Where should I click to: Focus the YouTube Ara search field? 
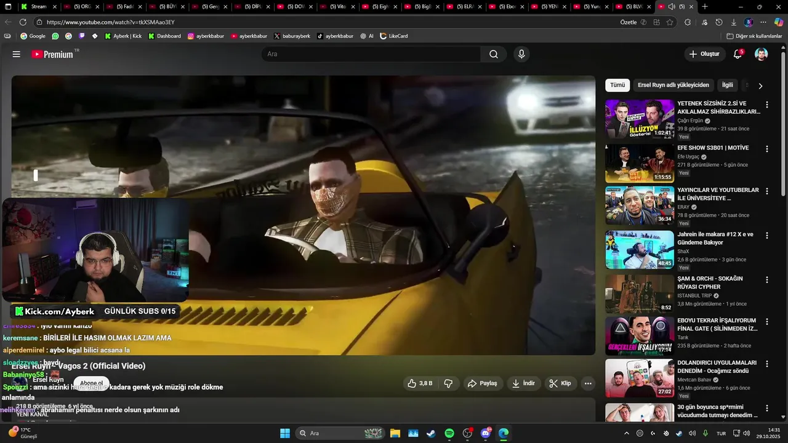coord(371,54)
